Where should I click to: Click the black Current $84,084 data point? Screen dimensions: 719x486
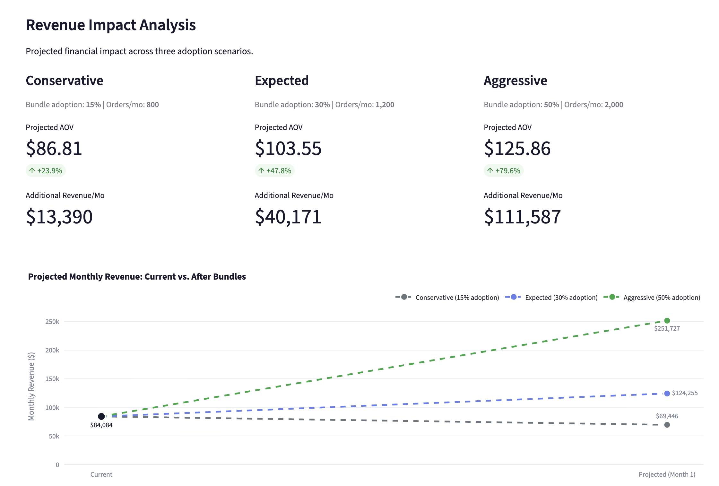[101, 416]
